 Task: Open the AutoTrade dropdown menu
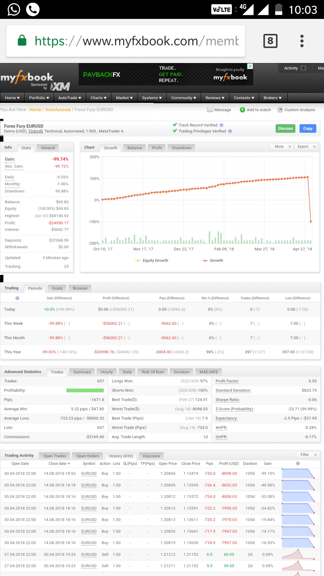tap(70, 98)
